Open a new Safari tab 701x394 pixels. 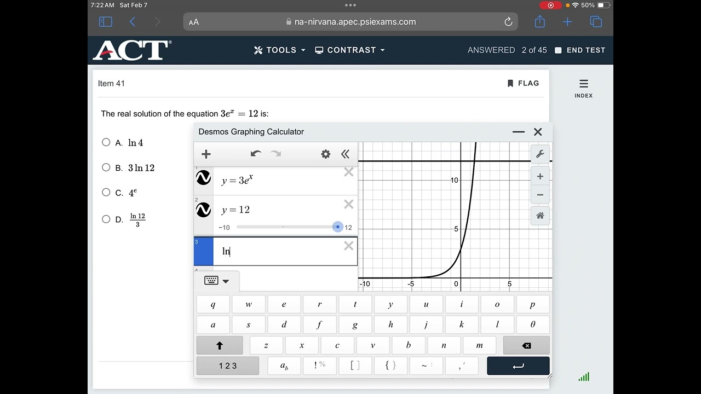pyautogui.click(x=567, y=22)
